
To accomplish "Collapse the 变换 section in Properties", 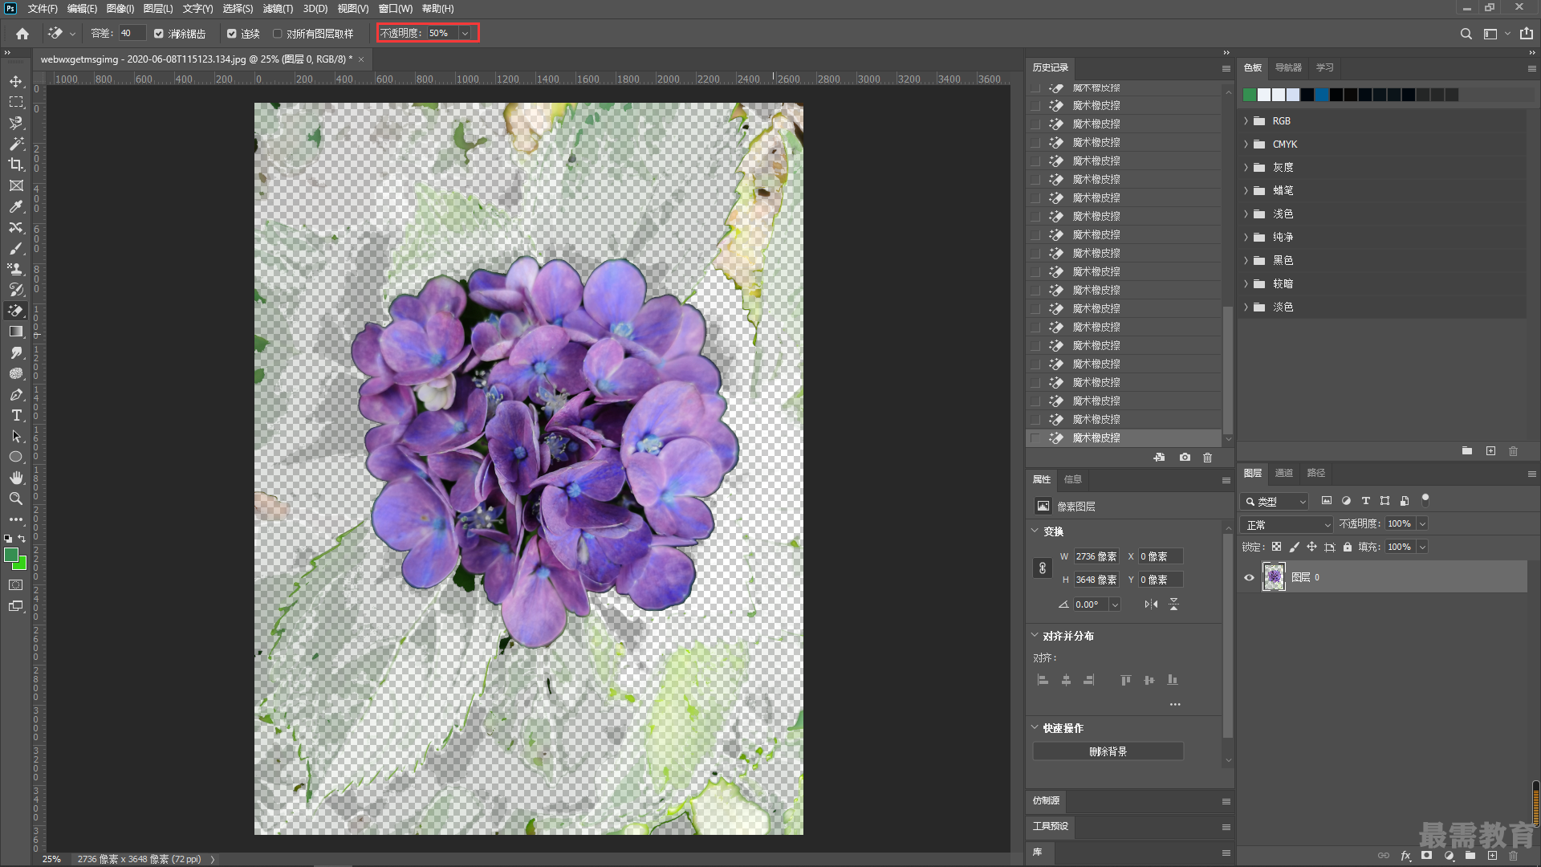I will tap(1035, 531).
